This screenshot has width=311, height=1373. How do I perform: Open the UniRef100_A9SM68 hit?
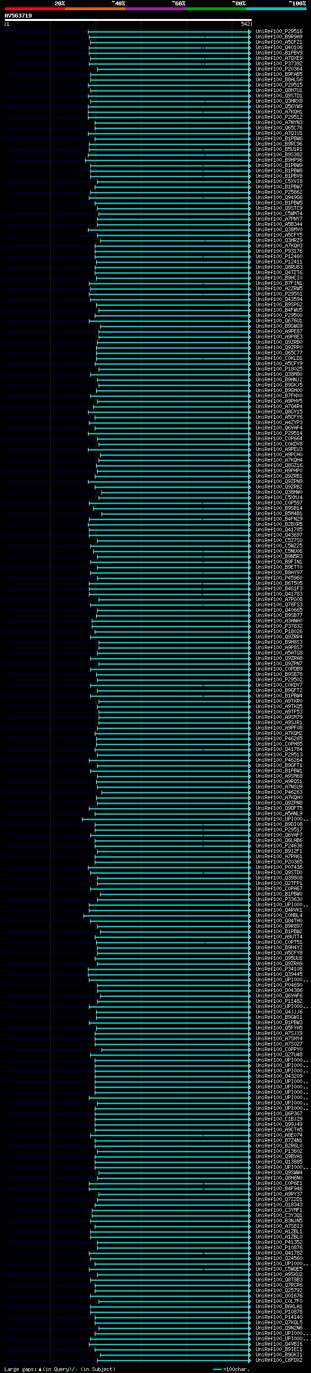click(279, 775)
